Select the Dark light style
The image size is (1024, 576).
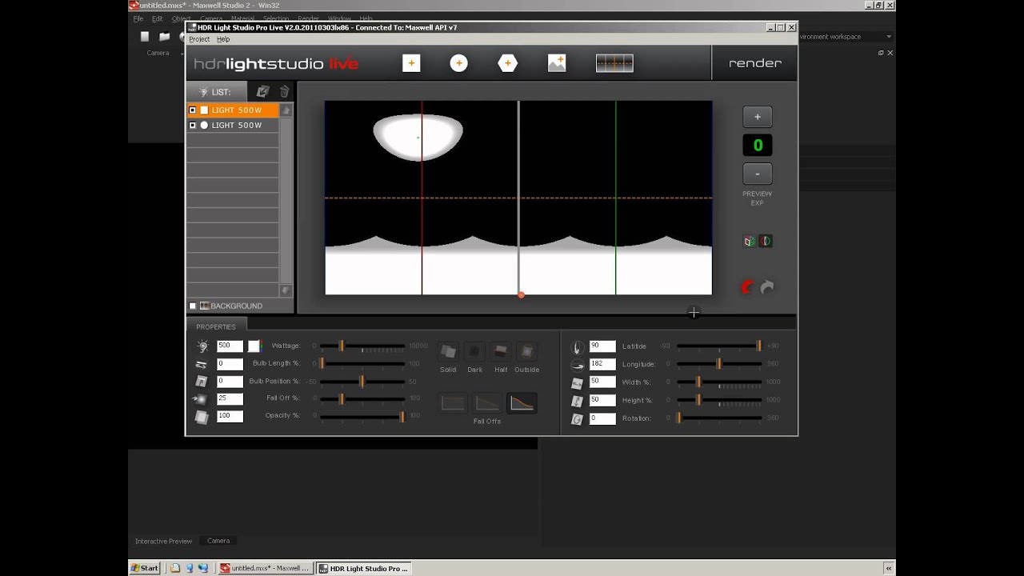tap(474, 351)
